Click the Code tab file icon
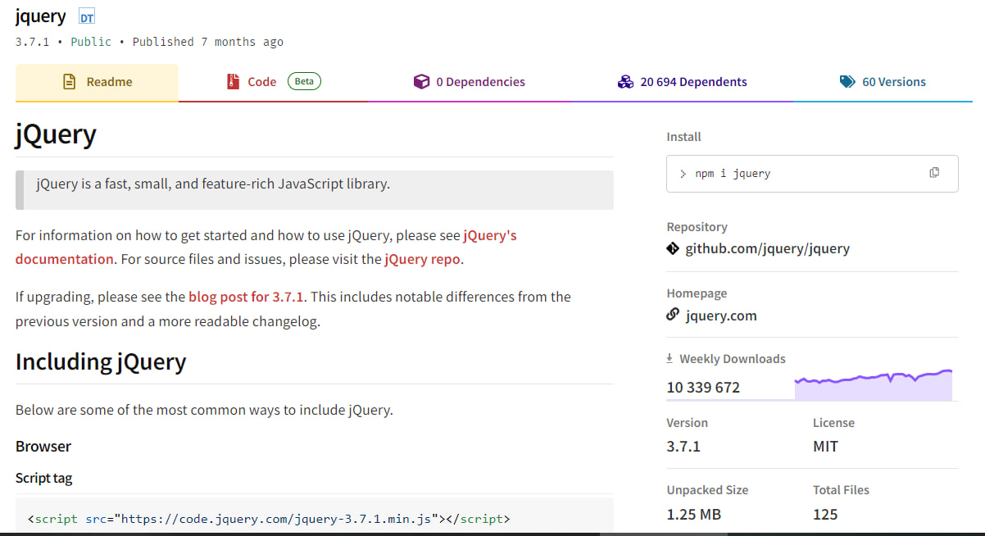The height and width of the screenshot is (536, 985). pos(233,82)
